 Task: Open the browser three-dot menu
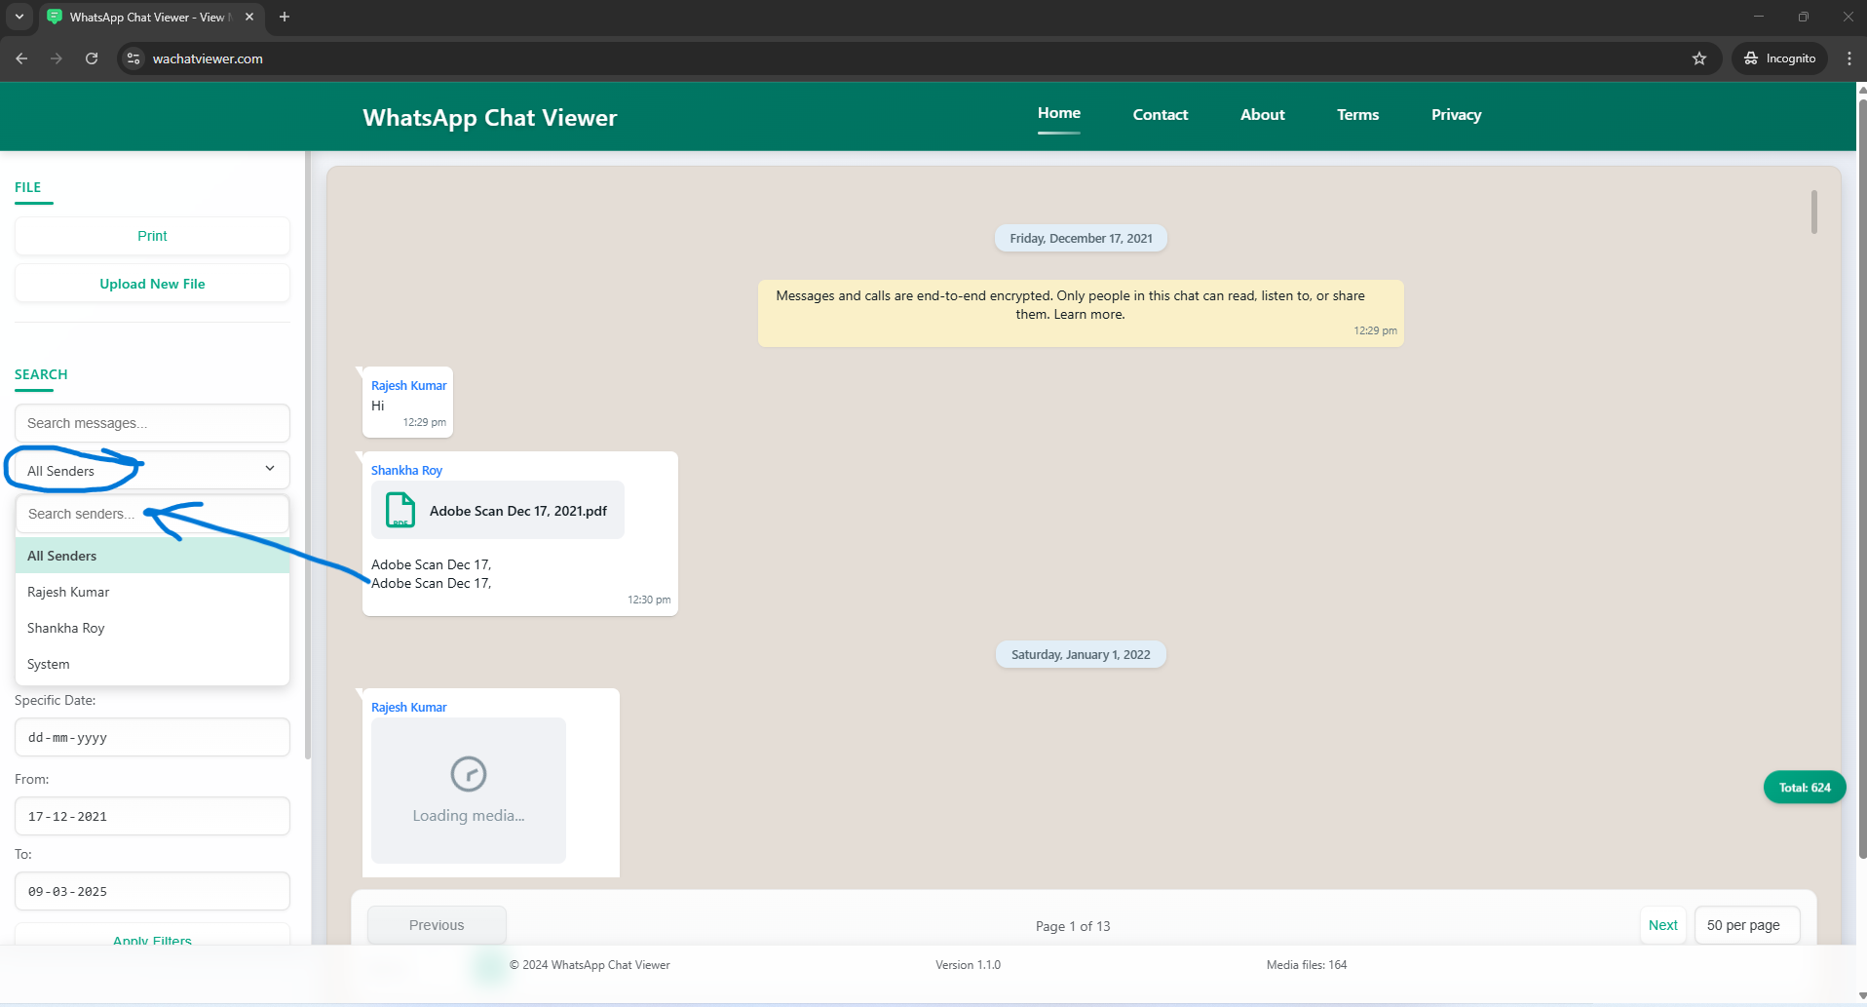pos(1849,58)
